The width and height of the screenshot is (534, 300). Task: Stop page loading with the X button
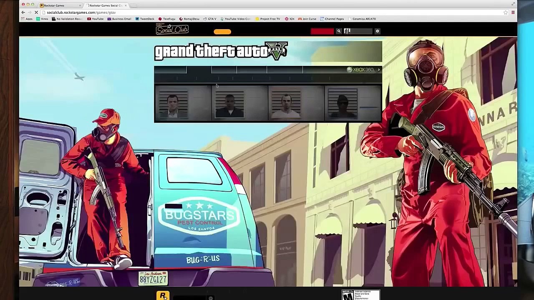pos(36,12)
